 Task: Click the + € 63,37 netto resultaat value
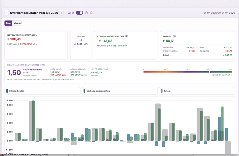tap(96, 73)
